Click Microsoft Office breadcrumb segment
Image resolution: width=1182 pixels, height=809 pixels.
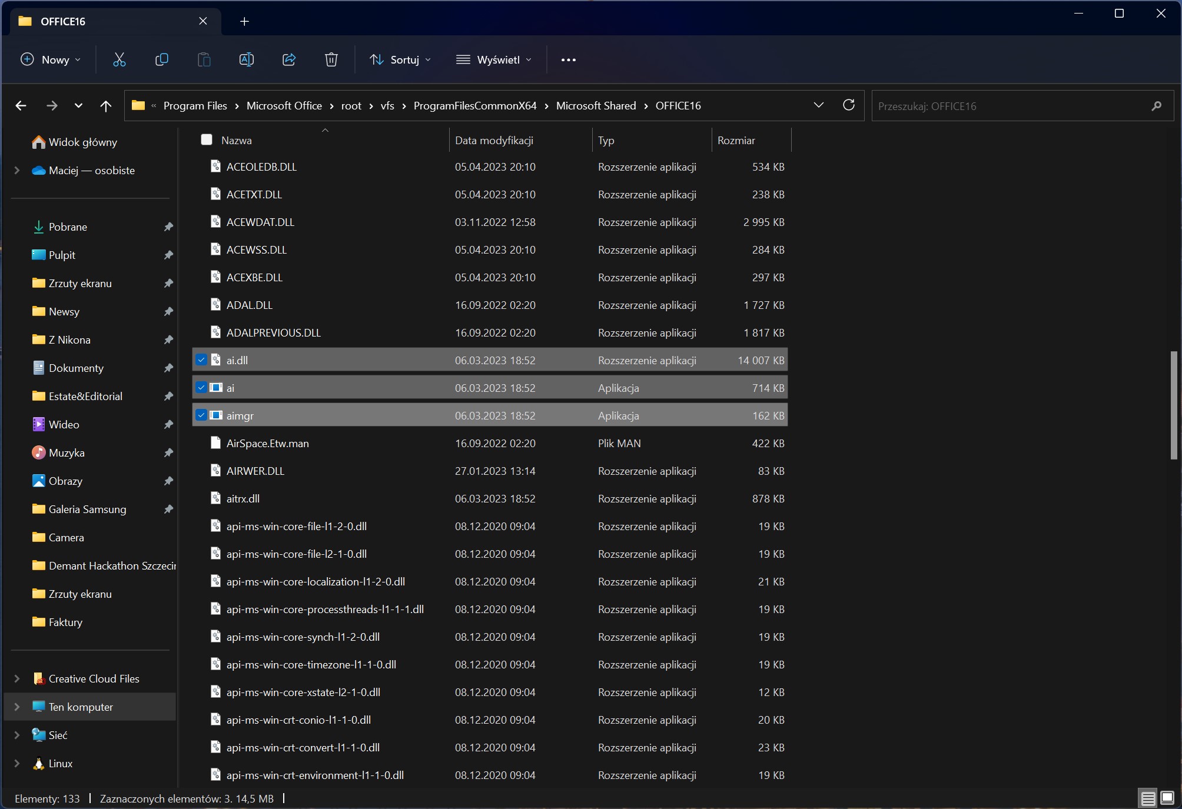click(284, 106)
